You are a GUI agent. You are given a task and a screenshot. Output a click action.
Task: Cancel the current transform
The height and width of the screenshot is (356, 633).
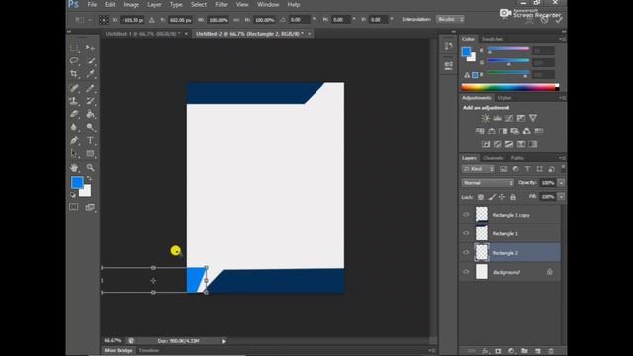(545, 20)
